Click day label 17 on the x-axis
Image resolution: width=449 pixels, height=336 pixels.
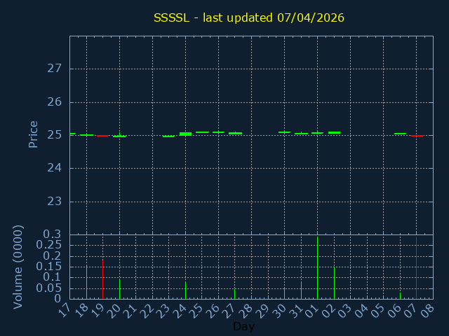pos(65,311)
